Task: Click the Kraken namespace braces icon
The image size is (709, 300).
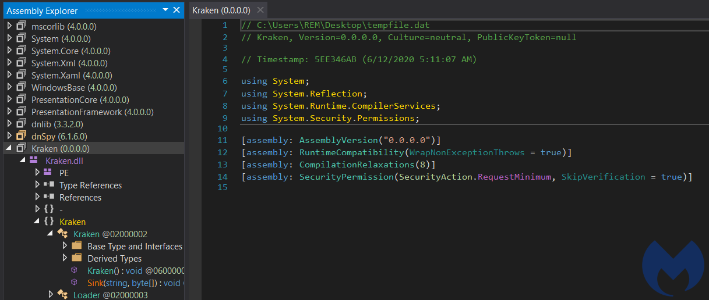Action: [x=49, y=222]
